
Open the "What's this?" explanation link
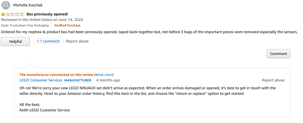tap(104, 75)
